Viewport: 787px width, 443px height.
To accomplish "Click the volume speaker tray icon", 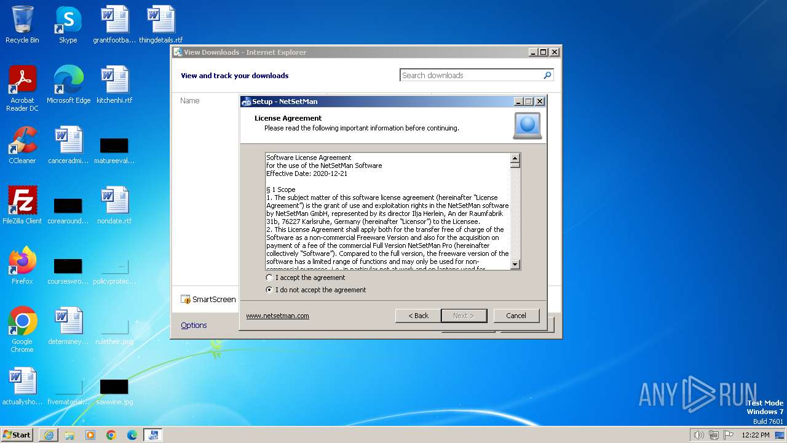I will tap(698, 435).
